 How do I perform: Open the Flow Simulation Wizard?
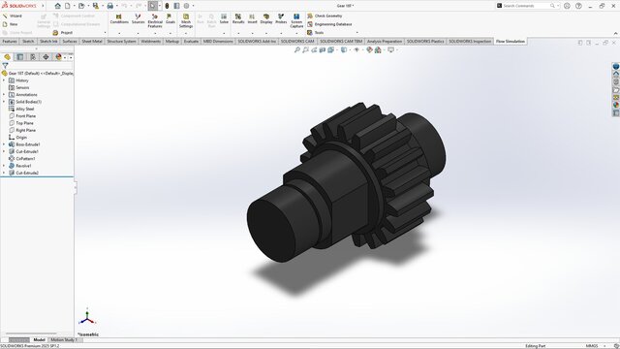click(13, 16)
